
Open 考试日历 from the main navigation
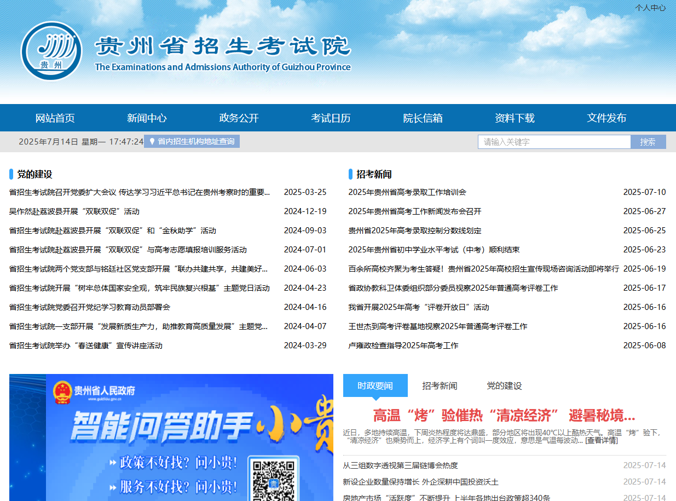pos(331,118)
